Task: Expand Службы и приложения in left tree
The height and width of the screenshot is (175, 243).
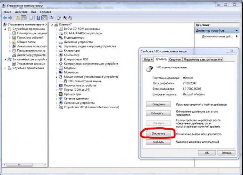Action: pyautogui.click(x=5, y=68)
